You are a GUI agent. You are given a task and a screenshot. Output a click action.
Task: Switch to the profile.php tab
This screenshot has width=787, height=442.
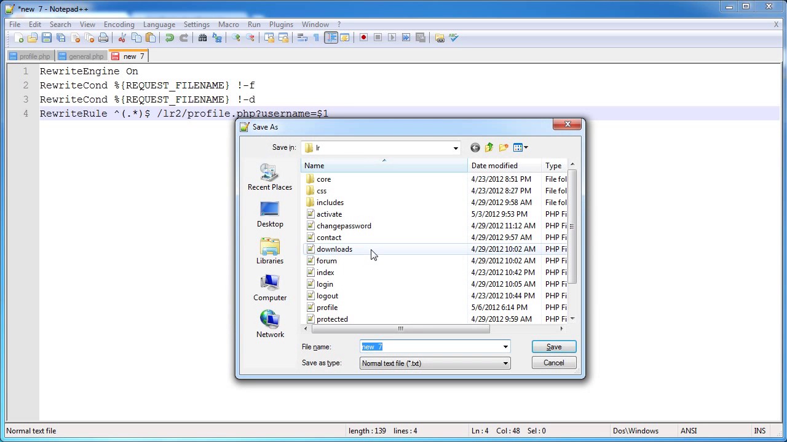(x=30, y=56)
